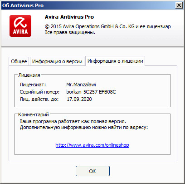Click the expiry date 17.09.2020
Viewport: 185px width, 184px height.
click(x=79, y=99)
